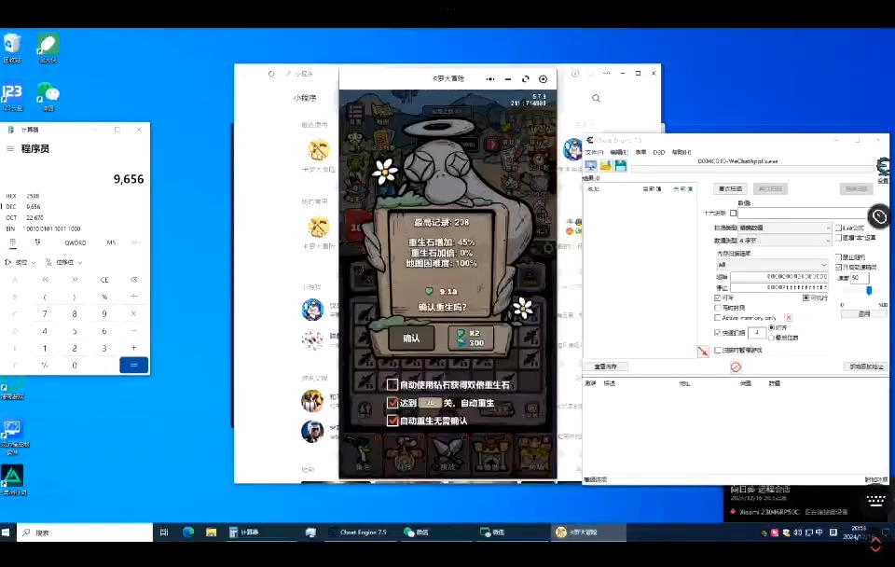Click the level number field showing 20
The width and height of the screenshot is (895, 567).
pyautogui.click(x=431, y=403)
